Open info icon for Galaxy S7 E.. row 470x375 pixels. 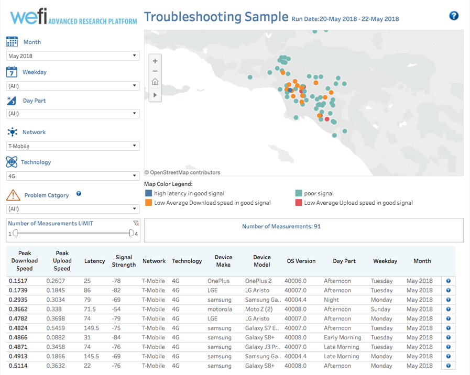[x=449, y=328]
